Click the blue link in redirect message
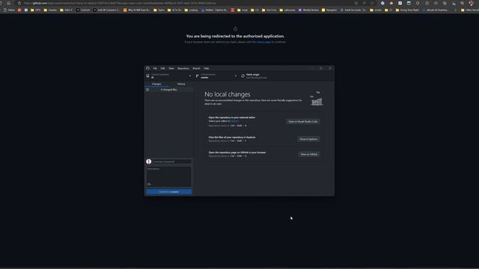This screenshot has height=269, width=479. point(261,42)
